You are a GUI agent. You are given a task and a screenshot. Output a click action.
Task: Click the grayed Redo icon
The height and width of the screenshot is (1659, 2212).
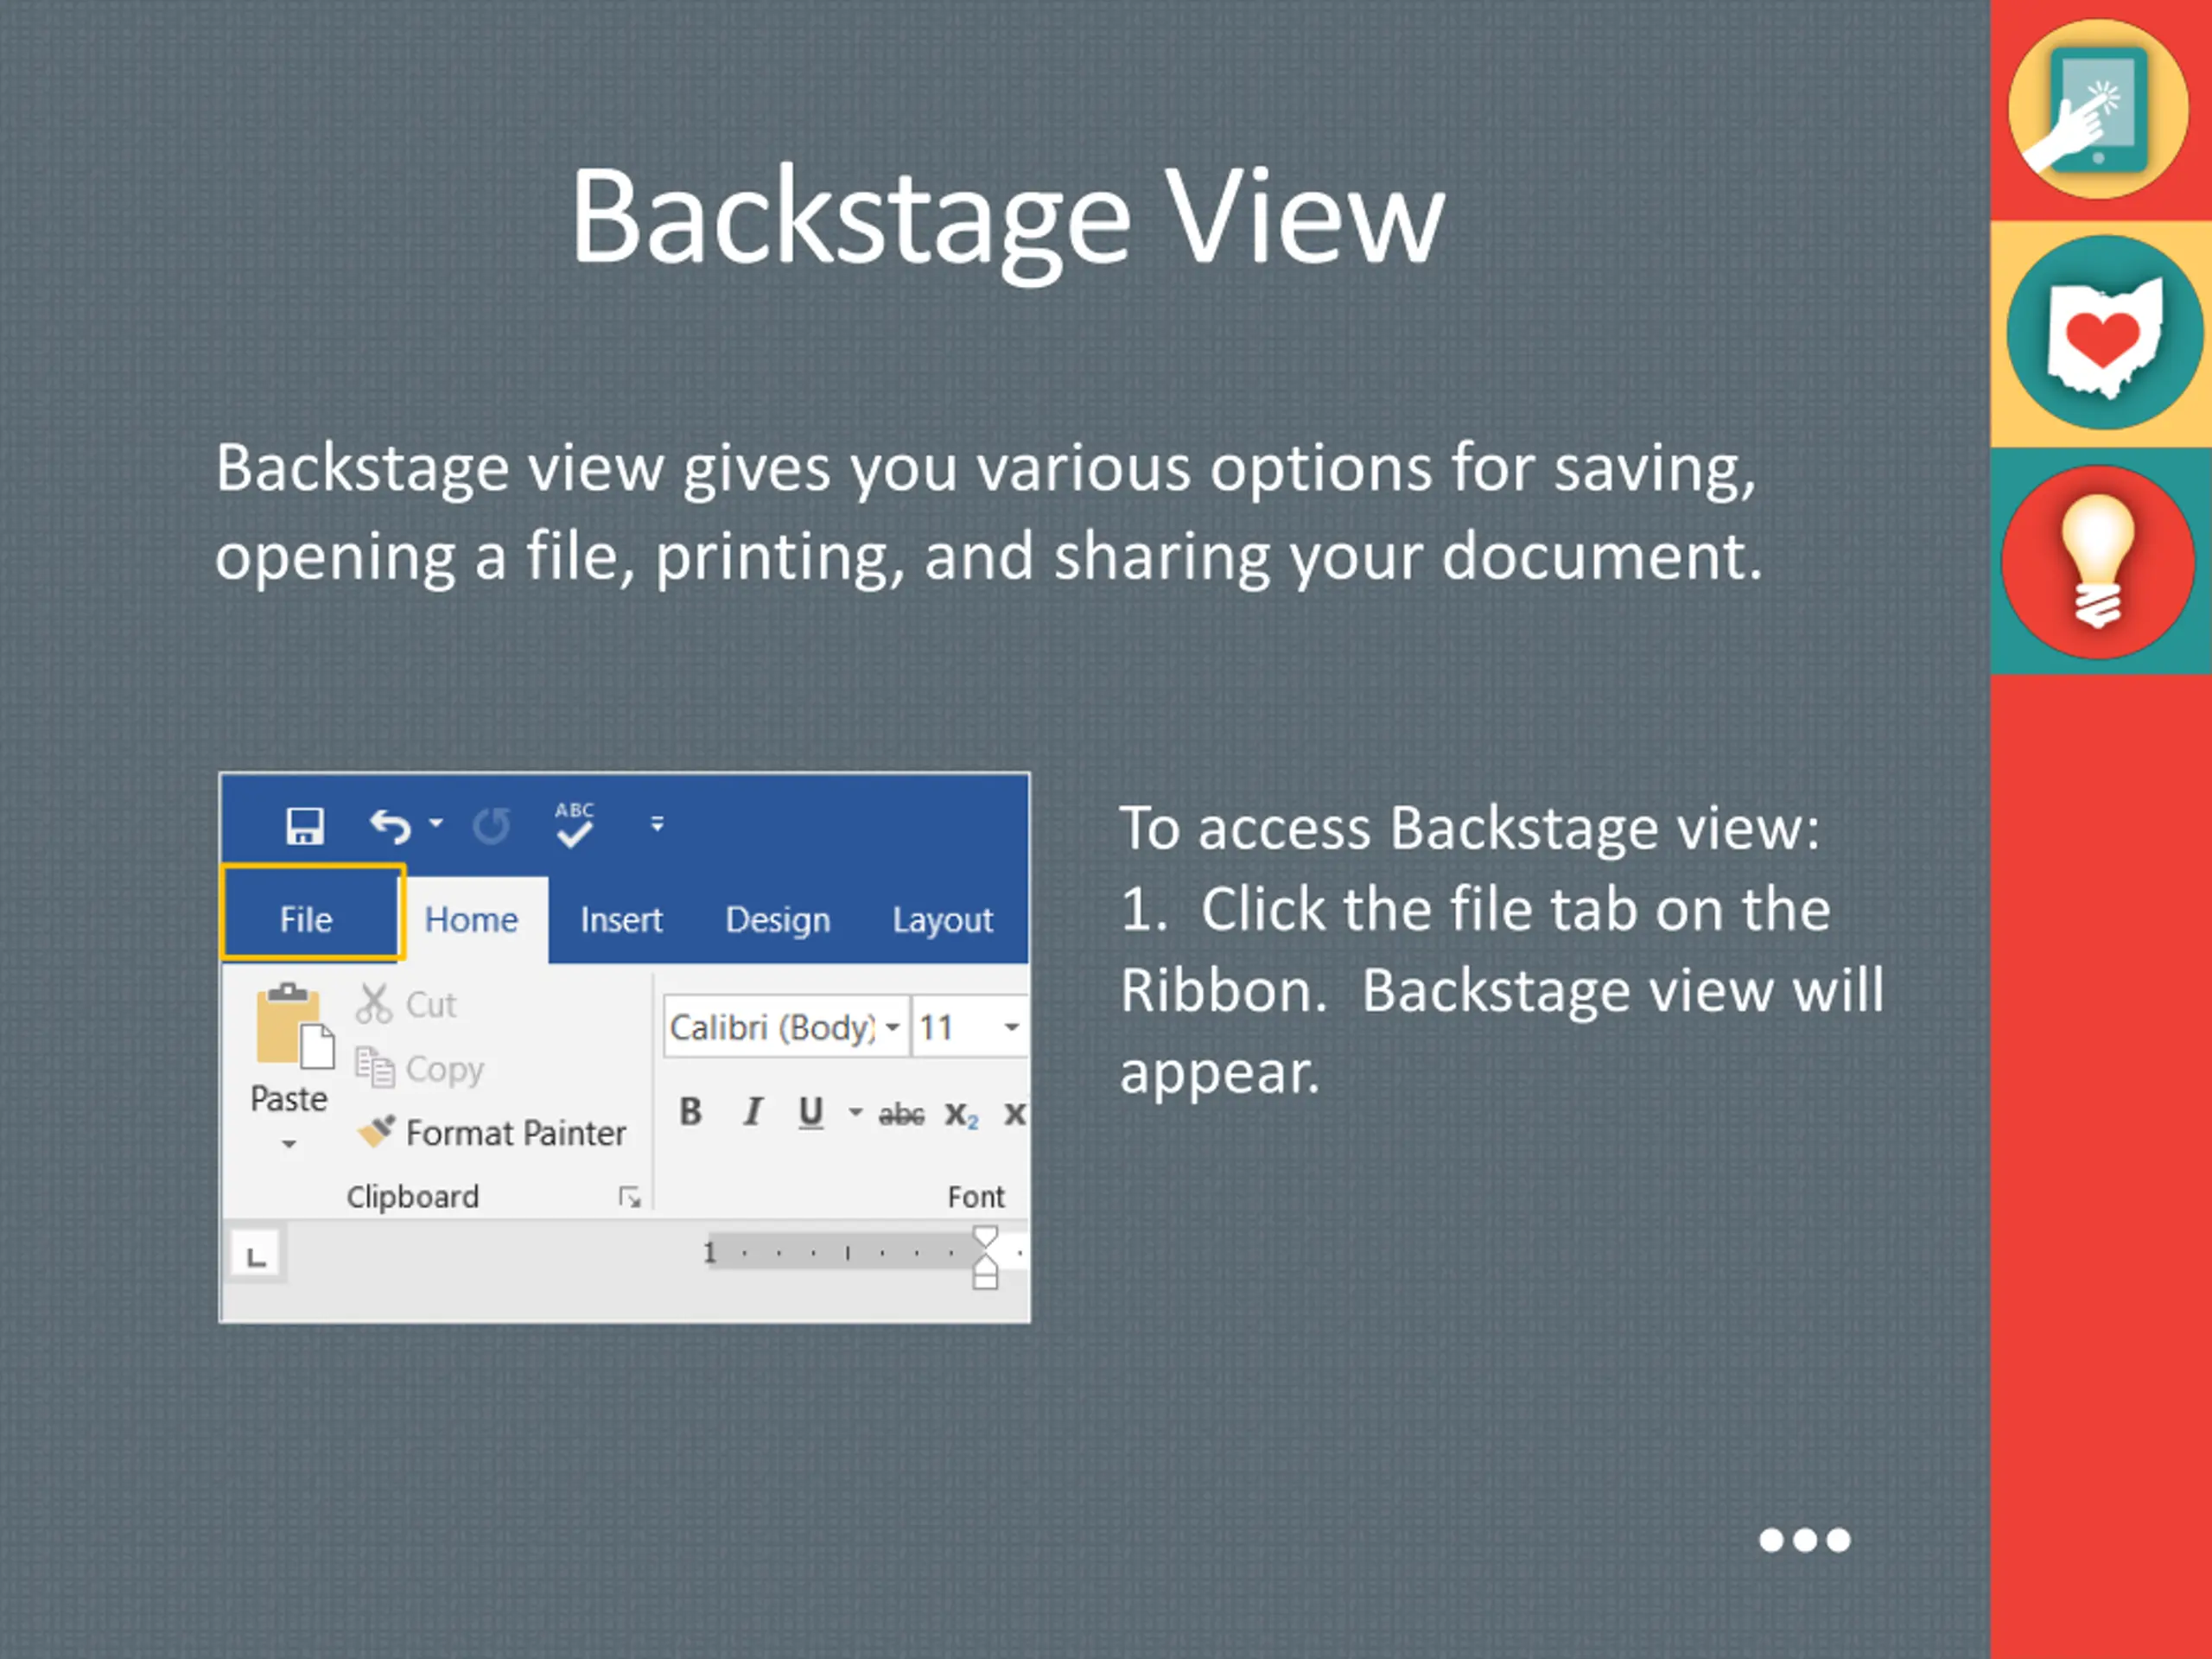point(491,826)
